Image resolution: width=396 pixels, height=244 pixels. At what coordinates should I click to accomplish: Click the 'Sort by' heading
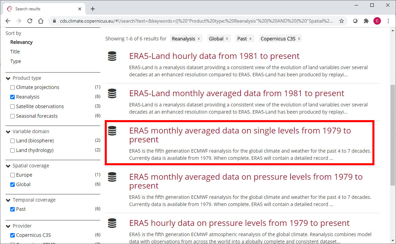point(13,33)
